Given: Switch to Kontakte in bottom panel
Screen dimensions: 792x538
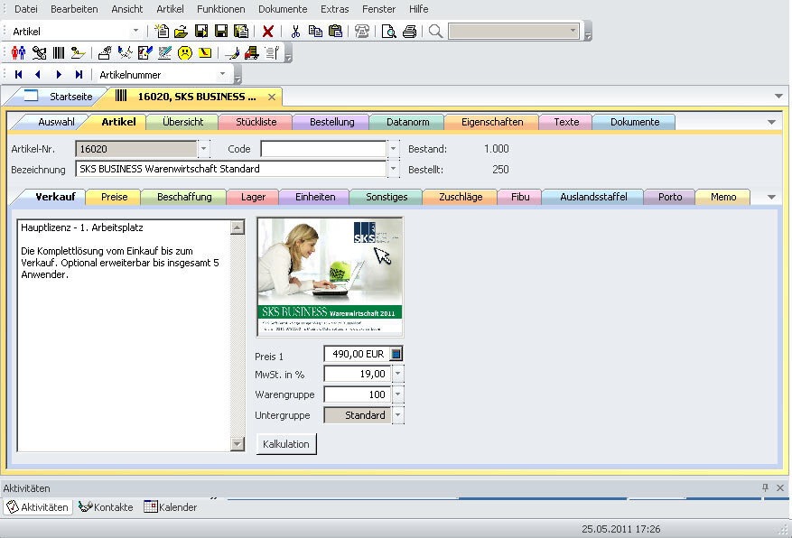Looking at the screenshot, I should click(x=106, y=506).
